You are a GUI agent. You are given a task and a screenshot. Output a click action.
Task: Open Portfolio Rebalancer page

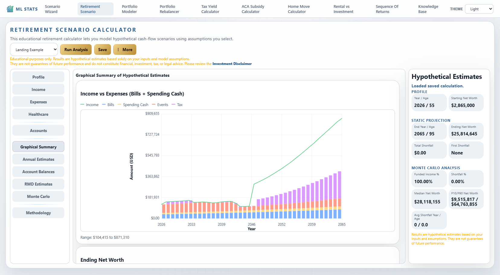point(169,9)
